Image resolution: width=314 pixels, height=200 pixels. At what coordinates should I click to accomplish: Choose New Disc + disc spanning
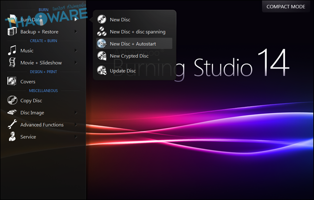pyautogui.click(x=134, y=32)
